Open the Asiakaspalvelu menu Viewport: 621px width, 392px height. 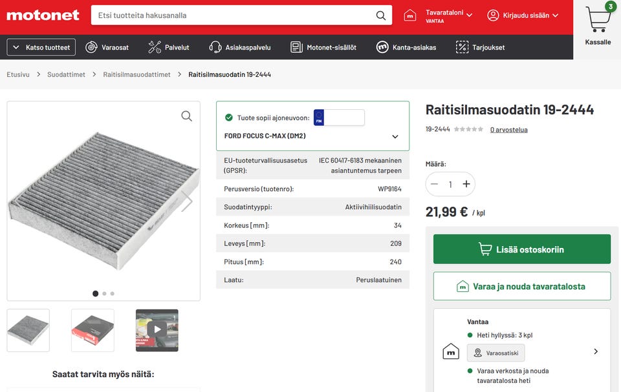(x=240, y=48)
